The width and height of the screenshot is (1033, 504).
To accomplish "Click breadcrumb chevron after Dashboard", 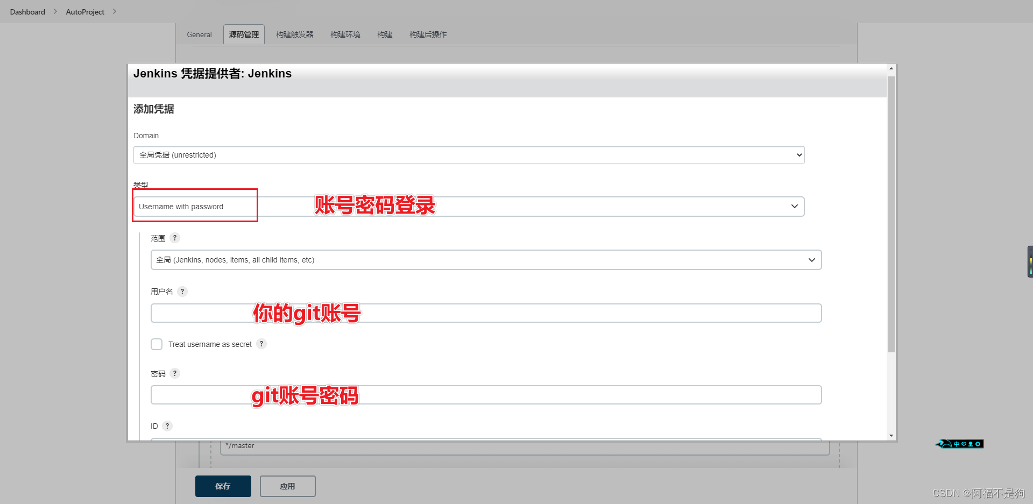I will coord(55,11).
